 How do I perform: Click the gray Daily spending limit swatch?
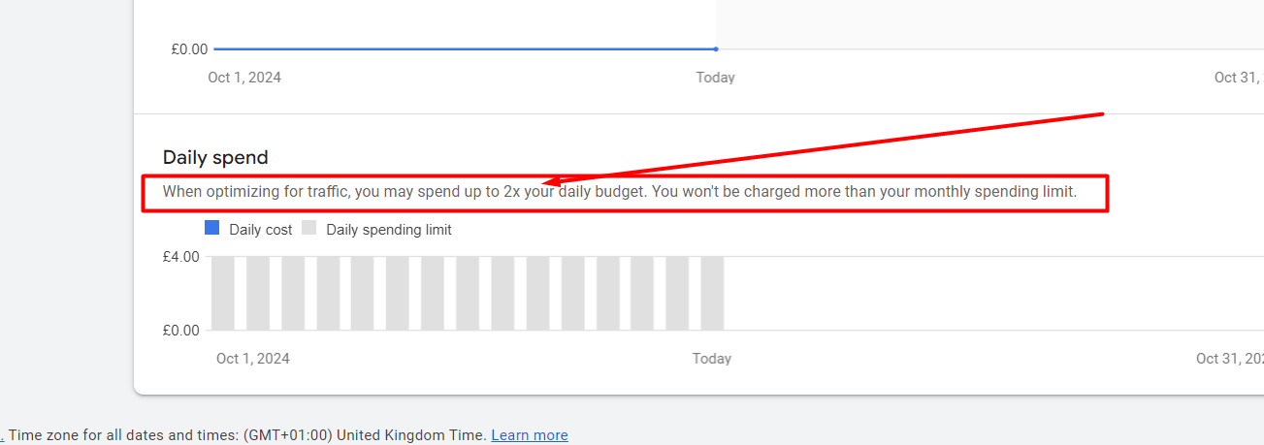click(309, 229)
